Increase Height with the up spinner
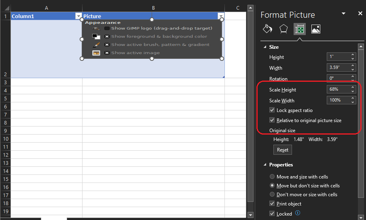Viewport: 366px width, 220px height. [353, 55]
